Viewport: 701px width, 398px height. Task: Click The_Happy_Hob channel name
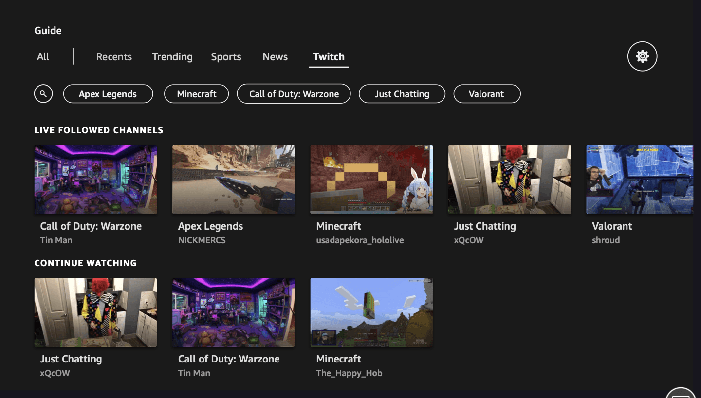[x=349, y=373]
